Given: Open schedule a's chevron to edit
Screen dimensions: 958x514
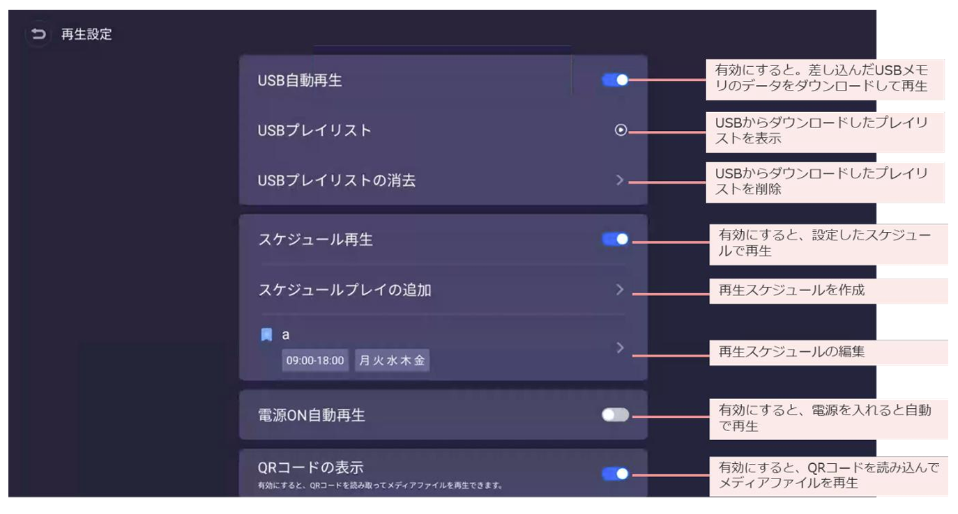Looking at the screenshot, I should pos(620,348).
